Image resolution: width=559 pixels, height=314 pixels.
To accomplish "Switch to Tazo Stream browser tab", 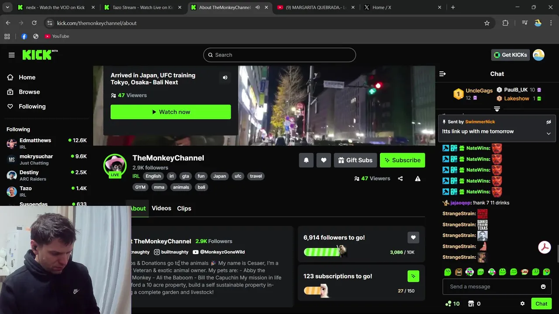I will (143, 7).
